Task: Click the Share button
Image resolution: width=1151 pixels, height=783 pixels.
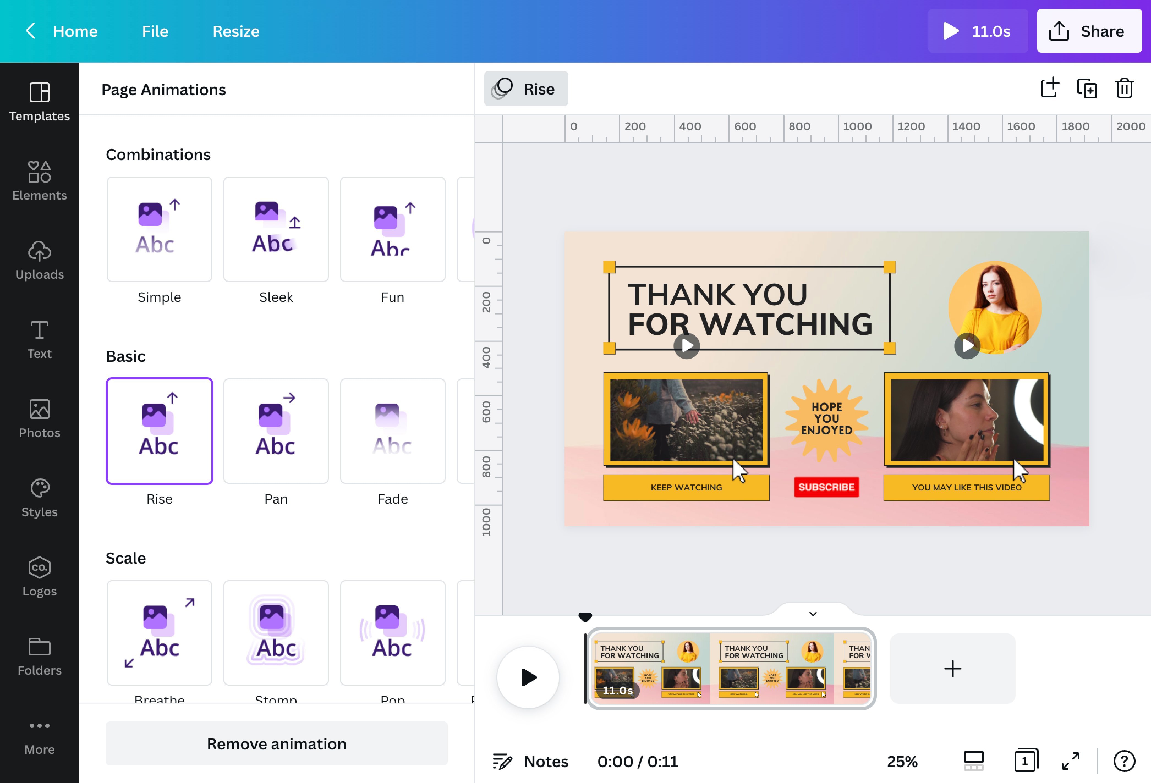Action: (1089, 31)
